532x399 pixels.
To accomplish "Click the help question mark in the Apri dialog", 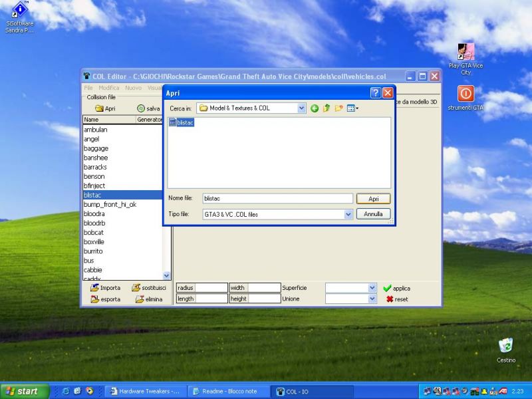I will tap(375, 93).
